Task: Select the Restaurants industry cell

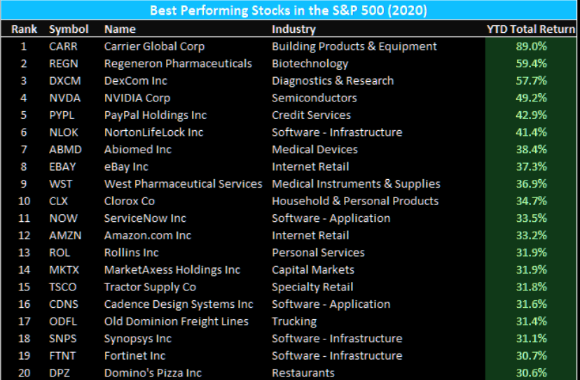Action: pyautogui.click(x=303, y=373)
